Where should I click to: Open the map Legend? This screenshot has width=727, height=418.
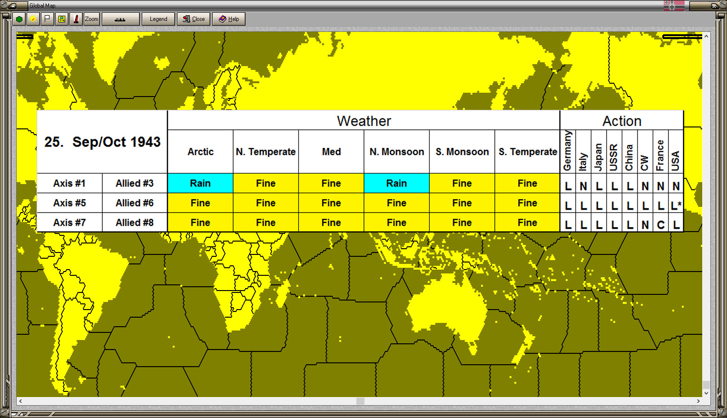158,19
